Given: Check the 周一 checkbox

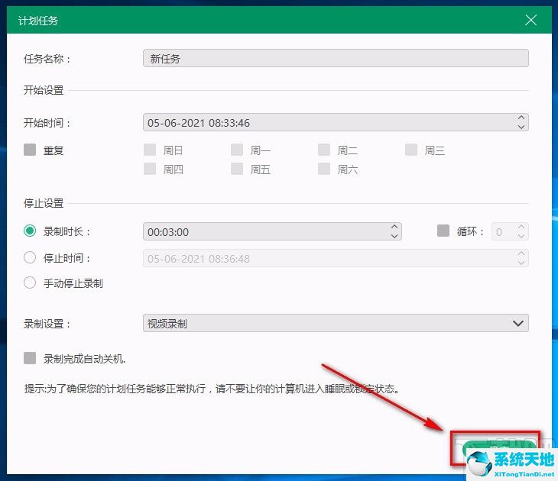Looking at the screenshot, I should coord(237,150).
